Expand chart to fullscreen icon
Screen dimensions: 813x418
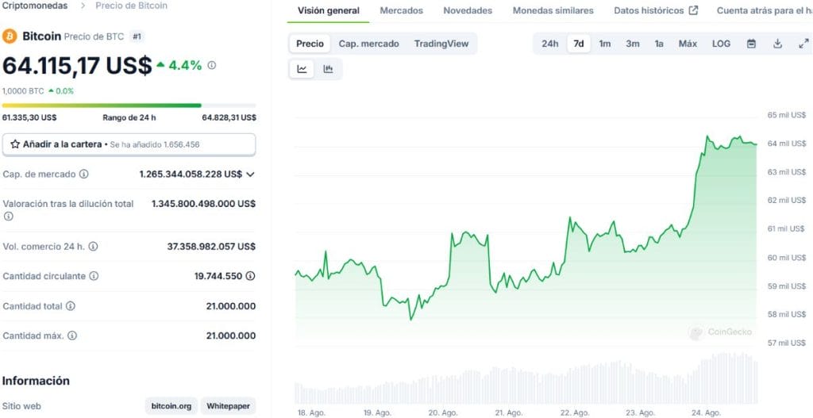point(803,44)
